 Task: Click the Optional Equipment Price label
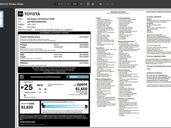(x=156, y=56)
